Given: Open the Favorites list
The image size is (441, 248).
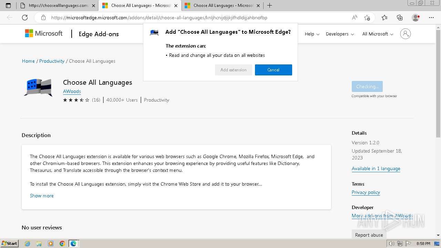Looking at the screenshot, I should [x=384, y=18].
